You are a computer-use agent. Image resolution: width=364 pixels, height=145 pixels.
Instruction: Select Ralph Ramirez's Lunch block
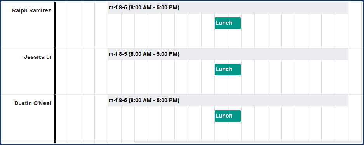point(228,23)
